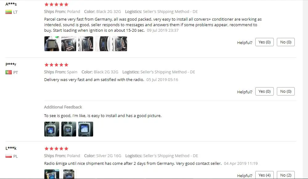This screenshot has width=308, height=179.
Task: View third Additional Feedback photo
Action: click(x=86, y=129)
